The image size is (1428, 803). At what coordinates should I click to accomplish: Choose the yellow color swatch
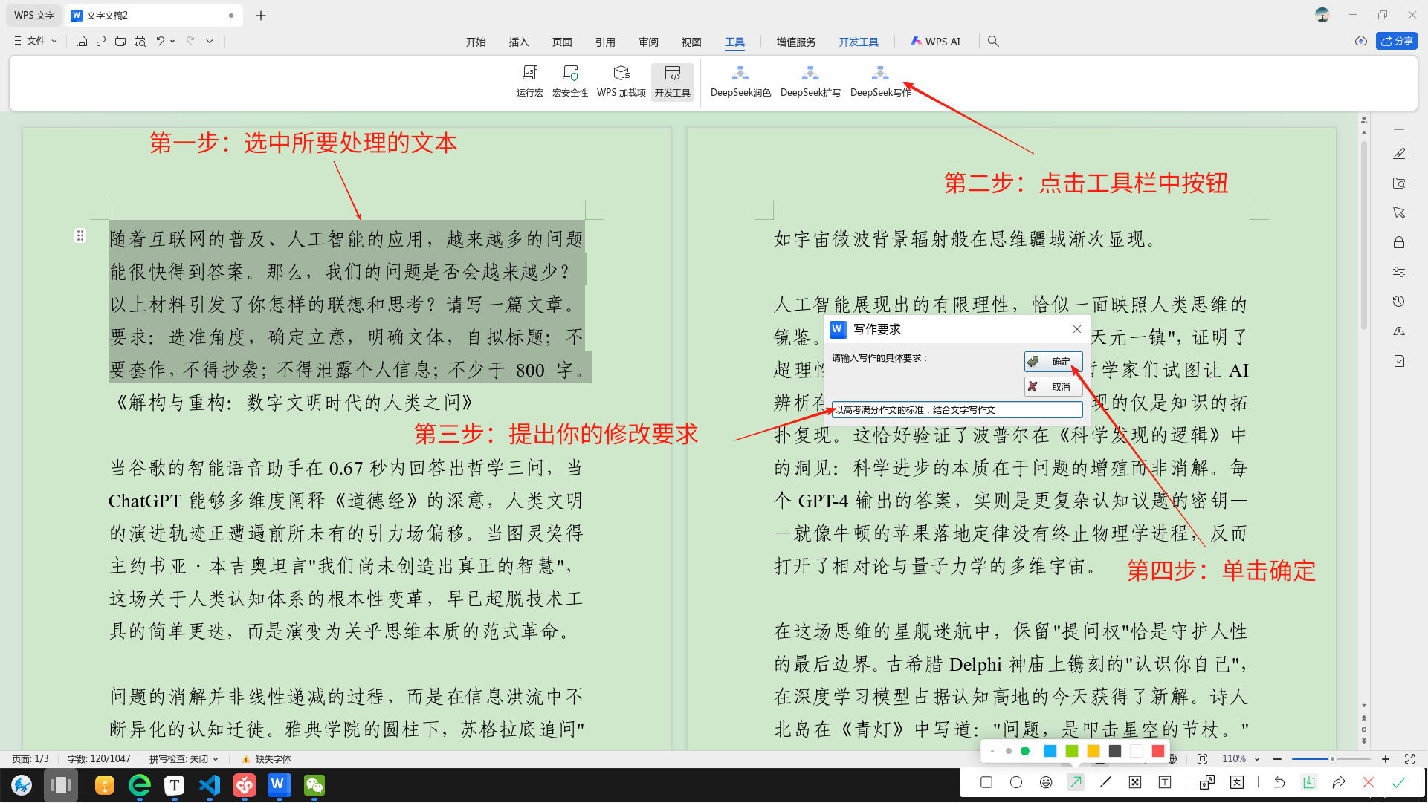click(x=1093, y=752)
